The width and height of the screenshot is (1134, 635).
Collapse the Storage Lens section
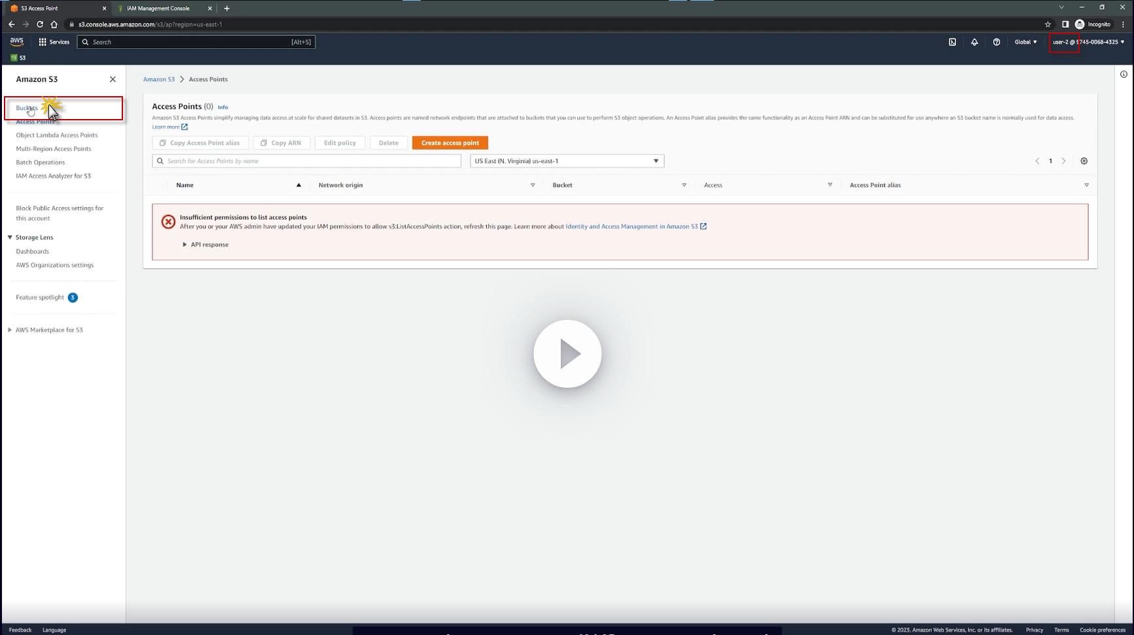[10, 237]
